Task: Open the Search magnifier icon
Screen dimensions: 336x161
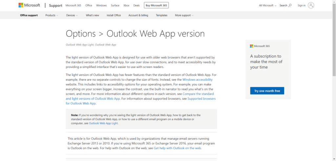Action: click(290, 6)
